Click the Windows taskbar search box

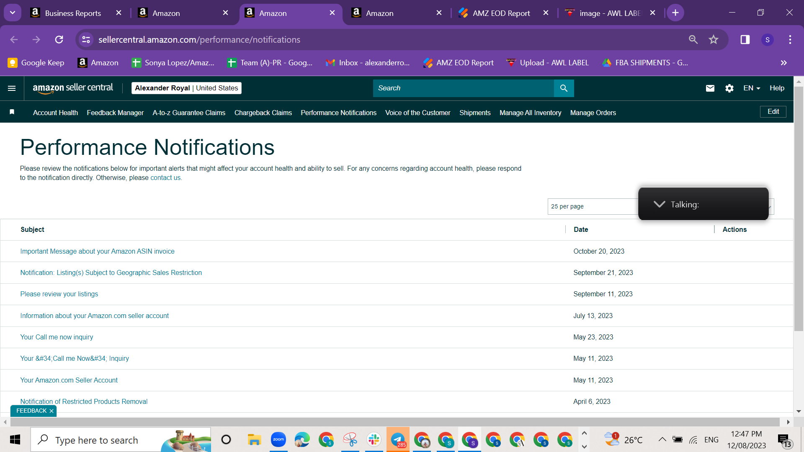(121, 439)
